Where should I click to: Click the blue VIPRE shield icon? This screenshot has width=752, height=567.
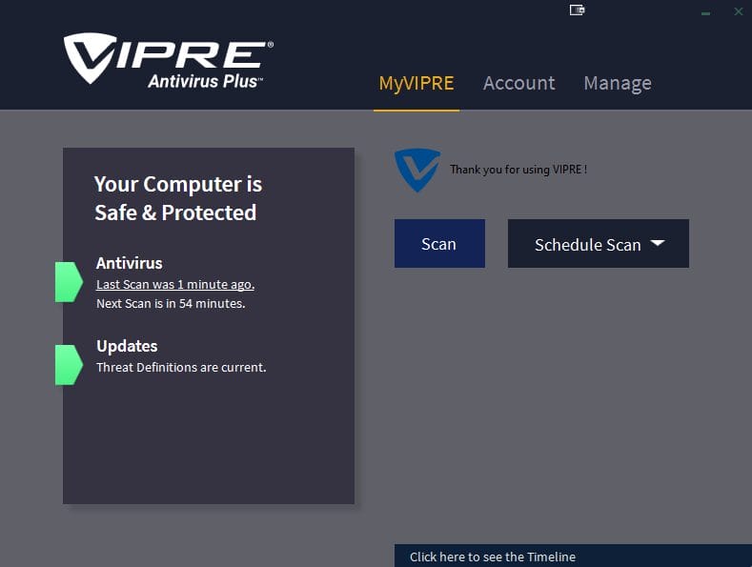pyautogui.click(x=417, y=170)
